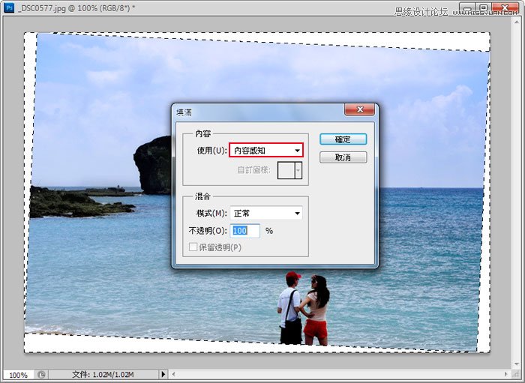Open the 模式(M) blend mode dropdown

[266, 213]
